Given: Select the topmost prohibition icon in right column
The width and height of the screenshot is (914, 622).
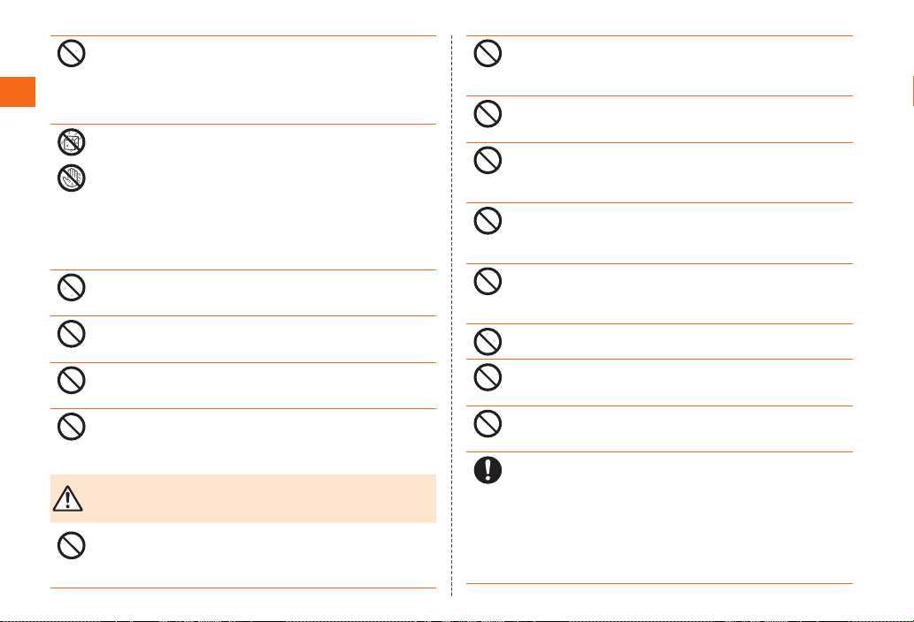Looking at the screenshot, I should click(x=488, y=54).
